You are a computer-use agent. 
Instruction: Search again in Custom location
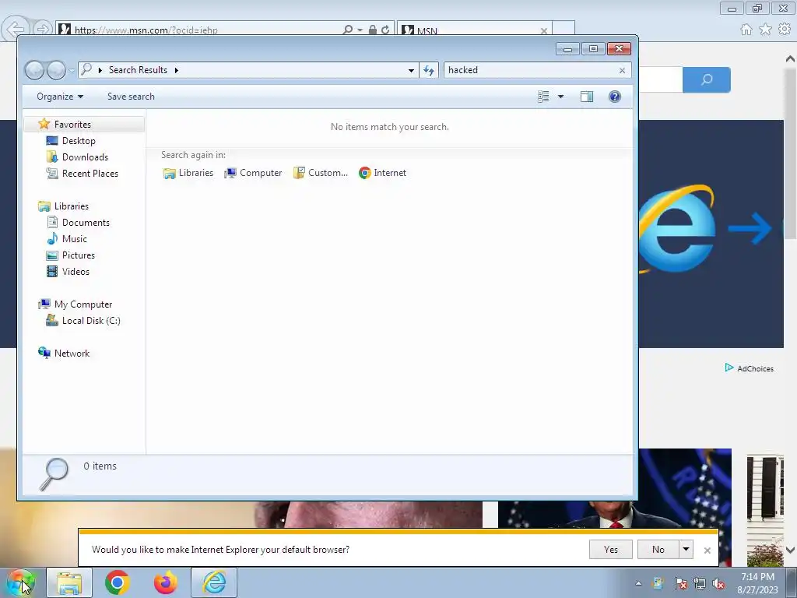[321, 173]
